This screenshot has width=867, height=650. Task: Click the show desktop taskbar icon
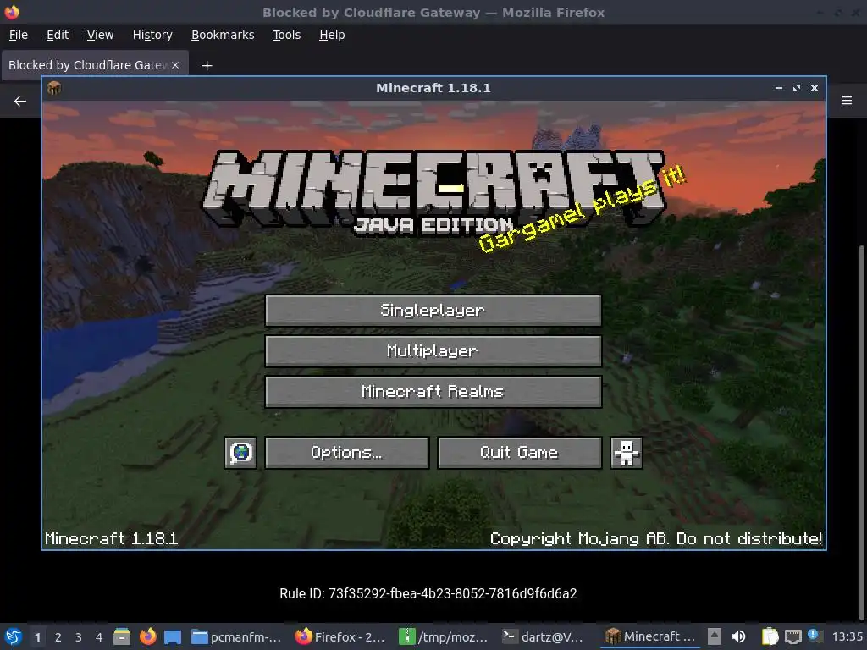click(x=173, y=636)
